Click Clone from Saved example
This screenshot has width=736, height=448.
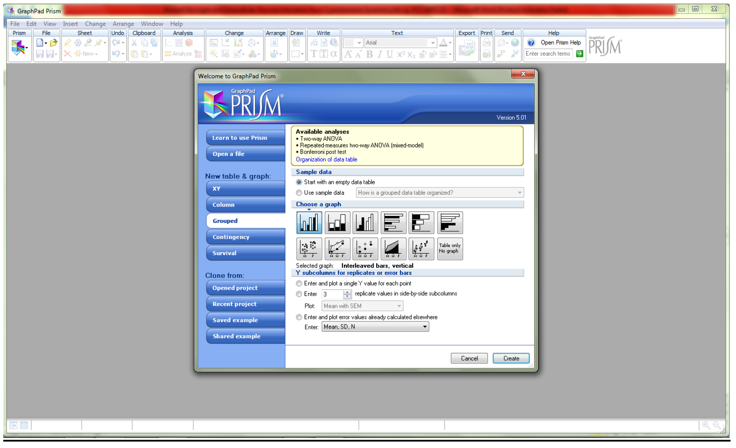pos(246,320)
